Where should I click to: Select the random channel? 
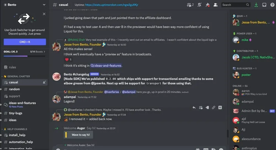(x=25, y=89)
